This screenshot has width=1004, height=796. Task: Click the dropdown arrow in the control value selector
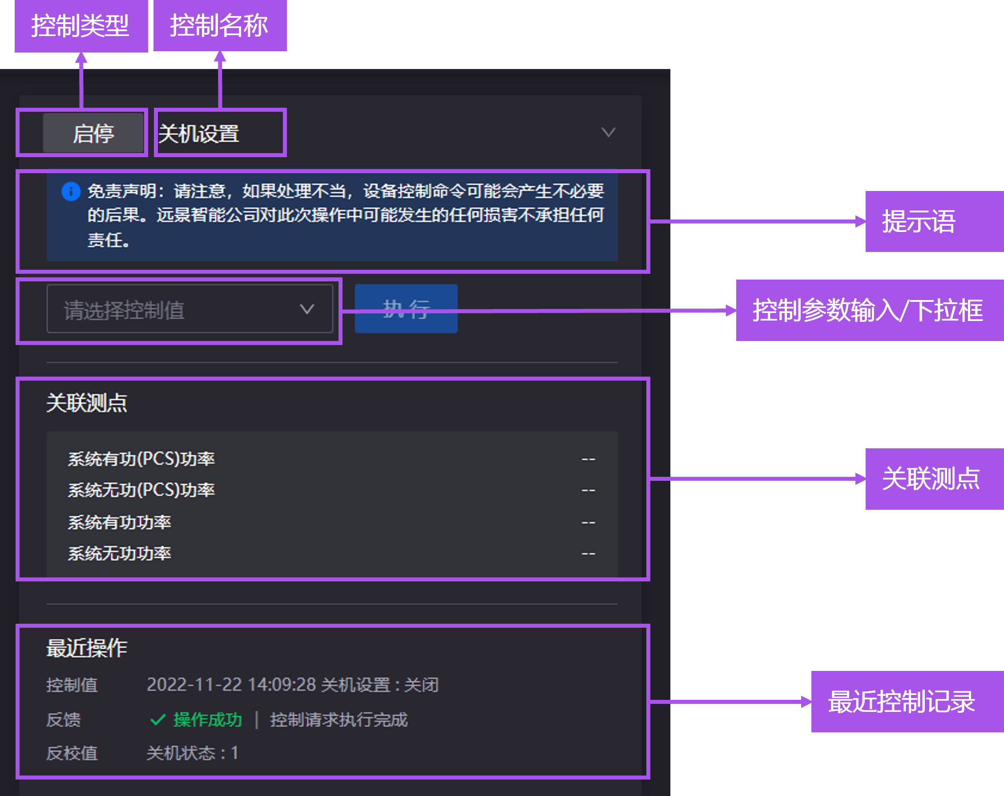[x=307, y=309]
